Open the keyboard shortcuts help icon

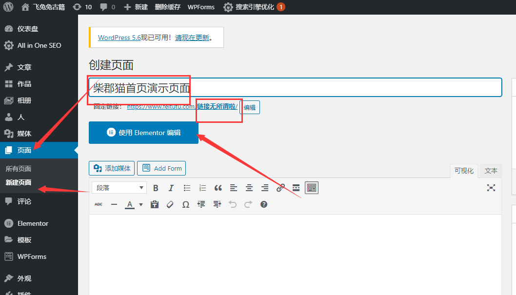[263, 204]
